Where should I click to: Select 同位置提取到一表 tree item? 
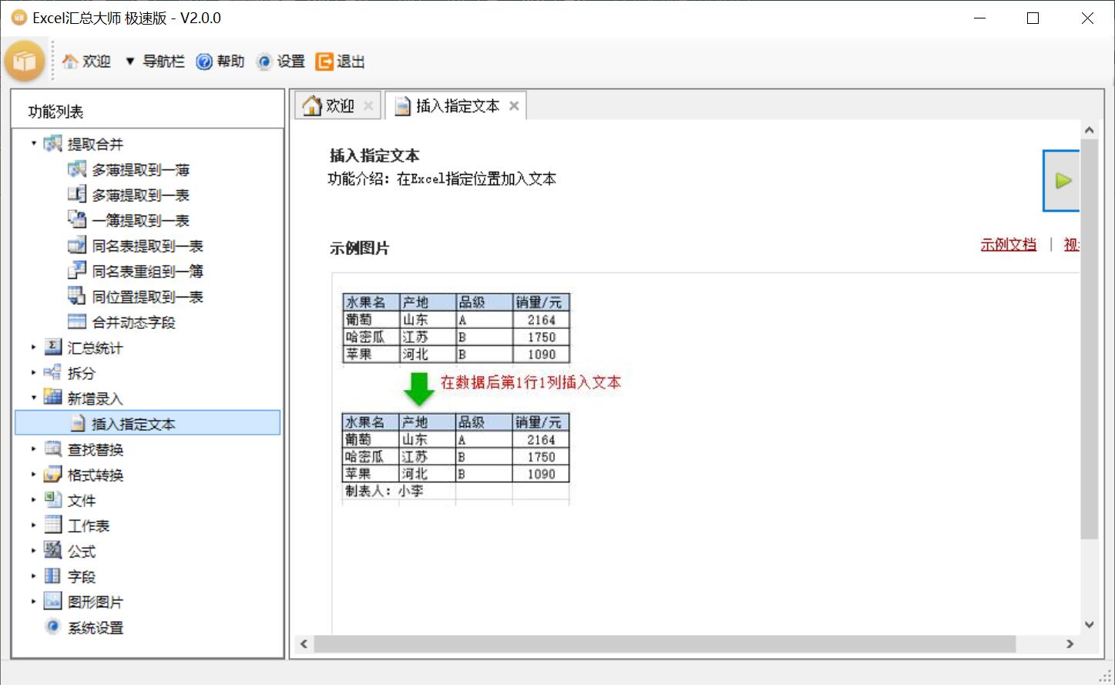coord(148,297)
